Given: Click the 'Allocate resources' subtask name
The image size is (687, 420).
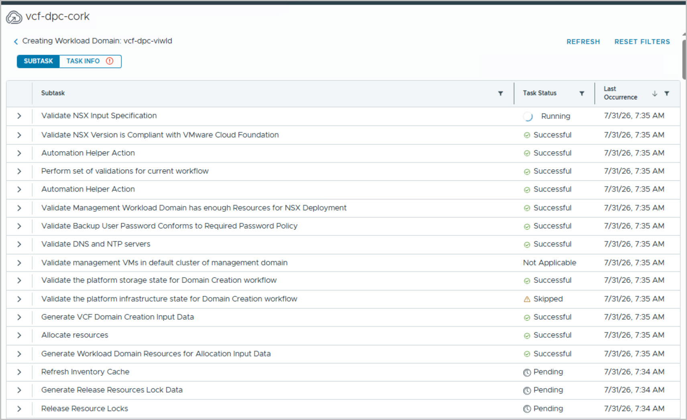Looking at the screenshot, I should [x=75, y=335].
